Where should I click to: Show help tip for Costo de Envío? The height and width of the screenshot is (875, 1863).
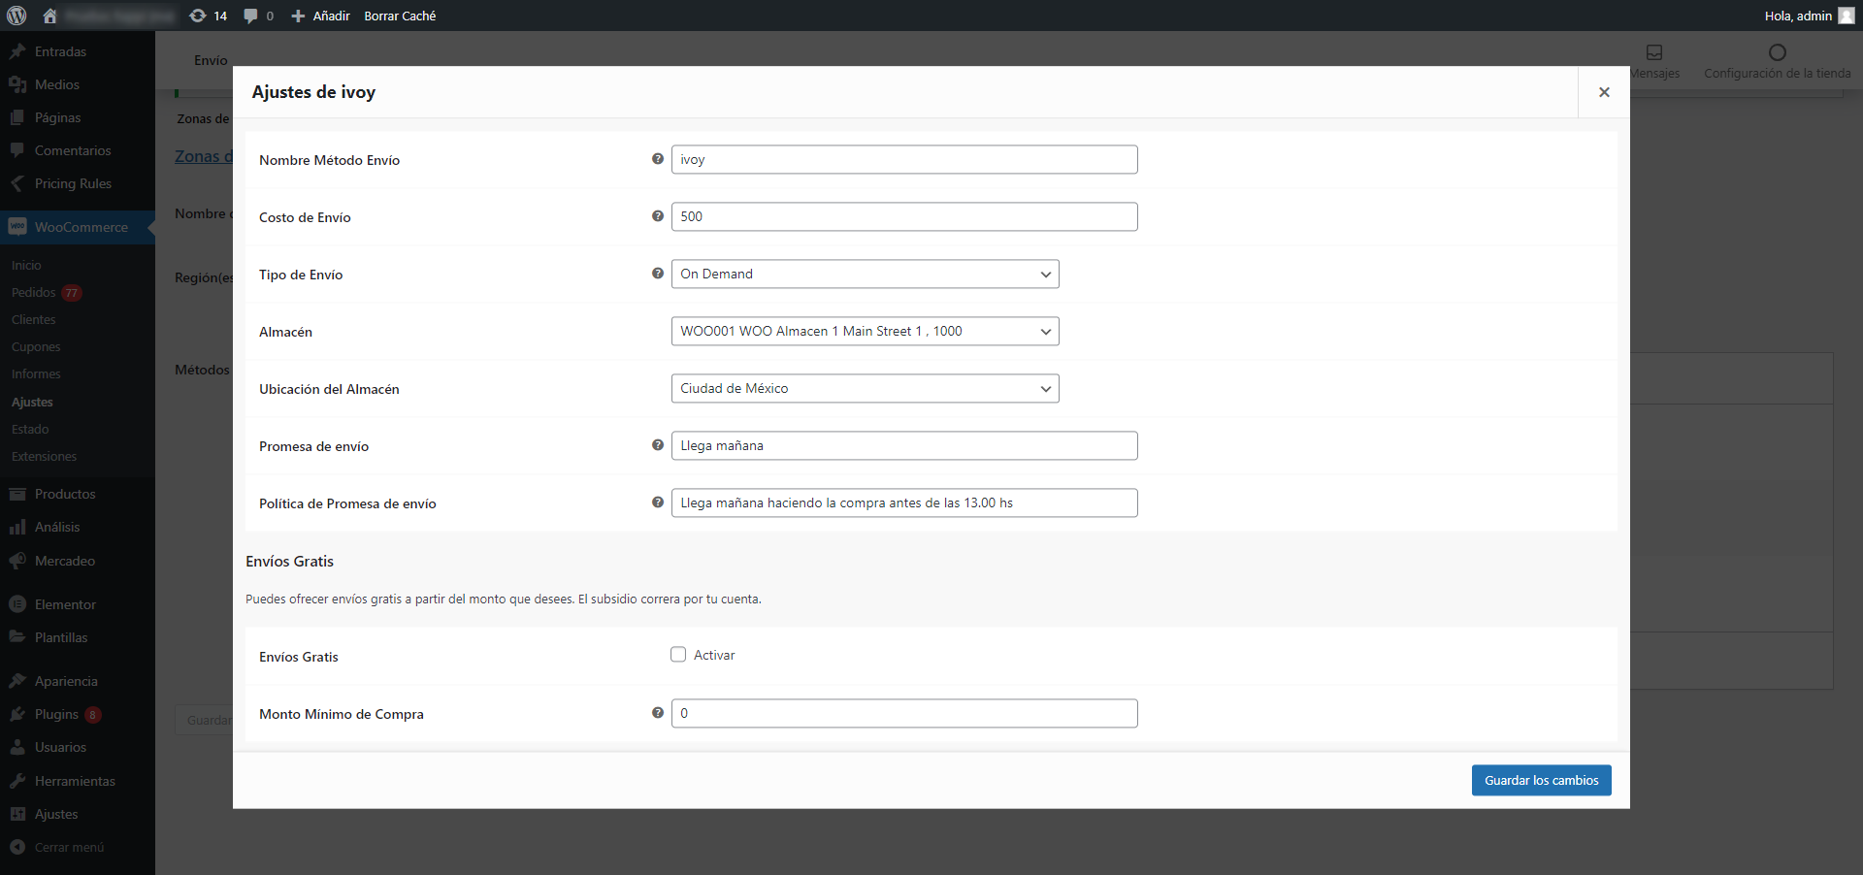point(658,216)
